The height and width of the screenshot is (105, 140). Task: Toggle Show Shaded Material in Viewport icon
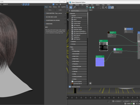(93, 7)
